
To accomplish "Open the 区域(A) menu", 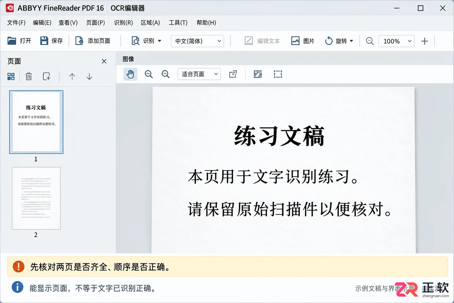I will (150, 23).
